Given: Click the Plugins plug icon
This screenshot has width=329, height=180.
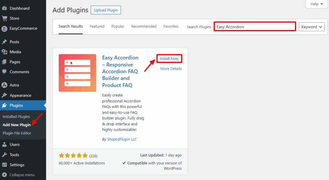Looking at the screenshot, I should point(4,105).
